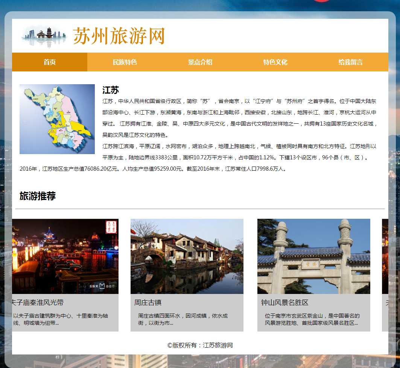
Task: Click the 旅游推荐 section heading
Action: [38, 196]
